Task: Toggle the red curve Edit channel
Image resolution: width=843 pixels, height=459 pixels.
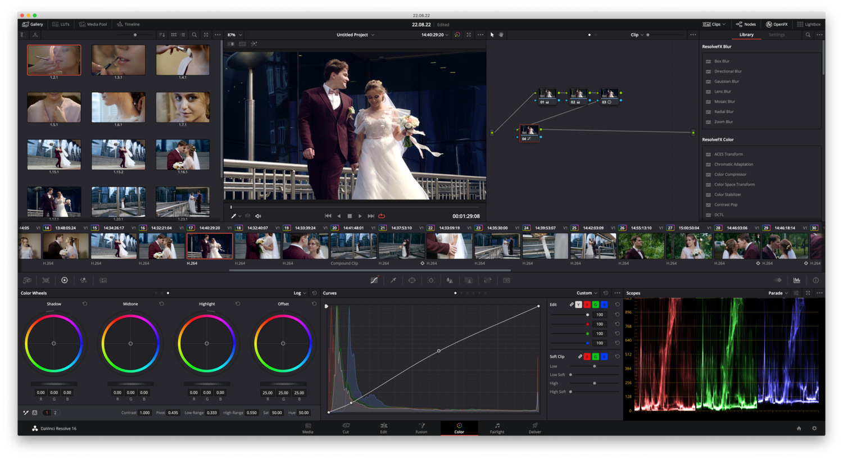Action: pyautogui.click(x=587, y=305)
